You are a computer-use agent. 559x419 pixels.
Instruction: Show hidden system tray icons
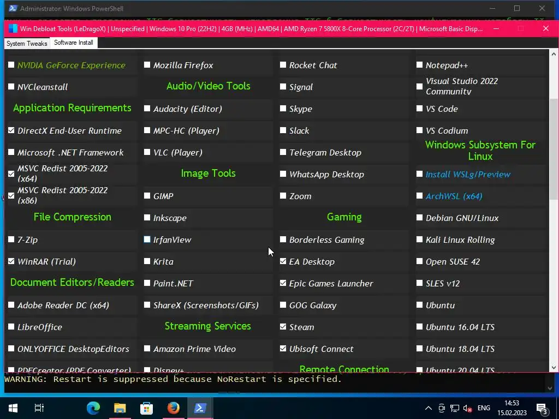[x=429, y=408]
